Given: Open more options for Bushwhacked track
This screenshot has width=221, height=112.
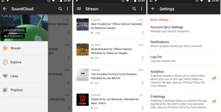Looking at the screenshot, I should coord(143,58).
